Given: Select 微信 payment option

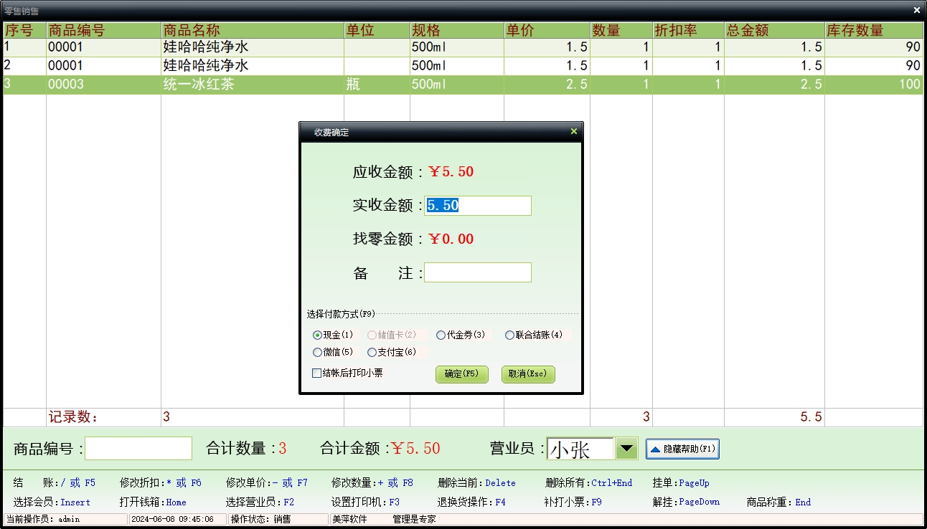Looking at the screenshot, I should pos(318,353).
